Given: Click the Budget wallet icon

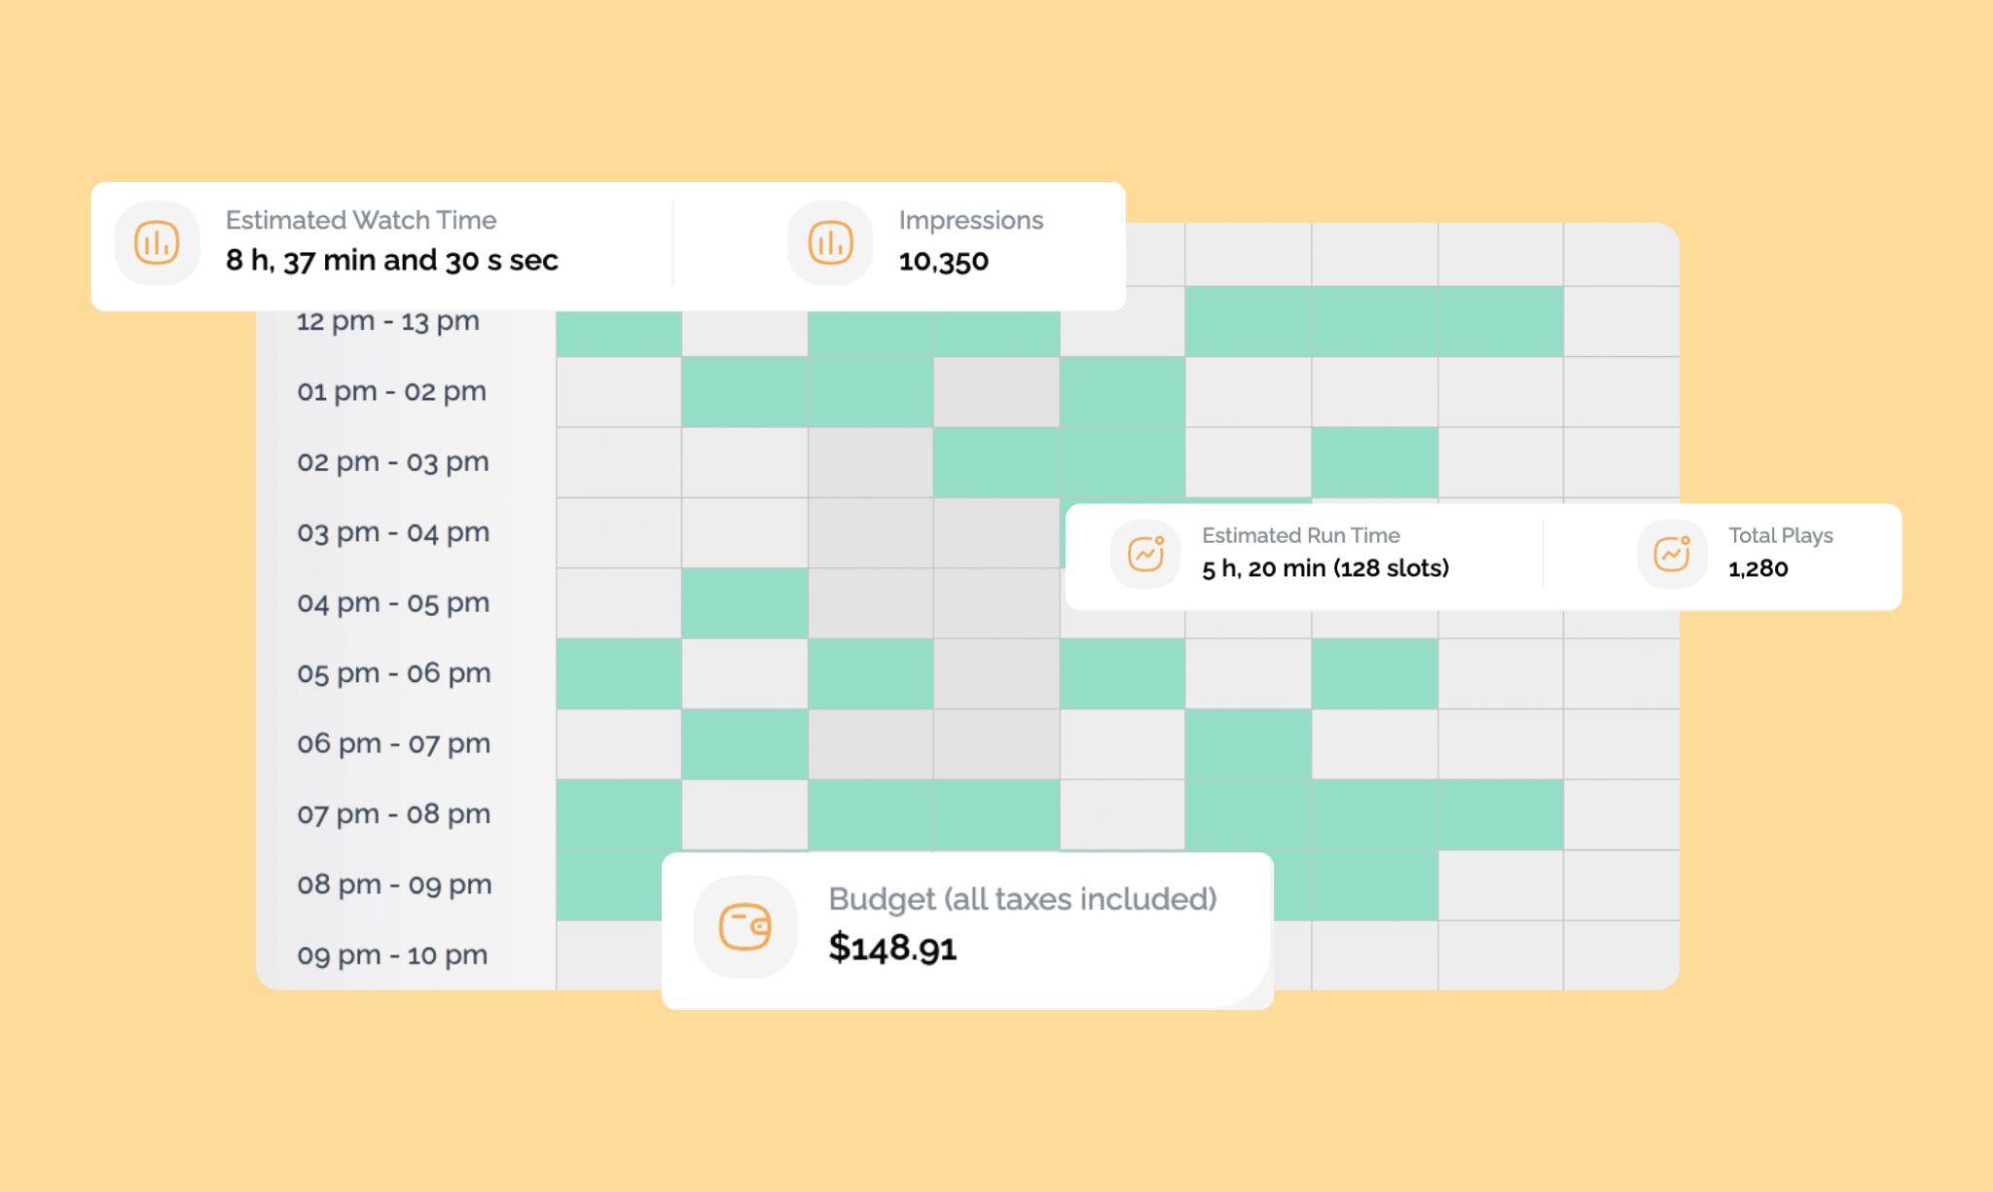Looking at the screenshot, I should point(745,926).
